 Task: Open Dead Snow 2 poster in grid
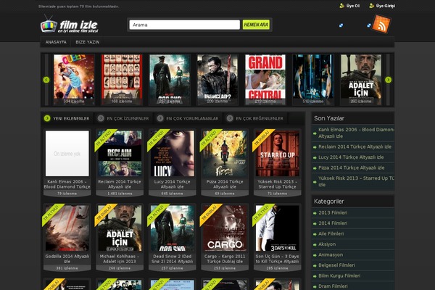coord(173,228)
